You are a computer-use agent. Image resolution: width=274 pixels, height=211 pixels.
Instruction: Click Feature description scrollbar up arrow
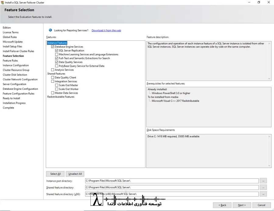coord(269,43)
